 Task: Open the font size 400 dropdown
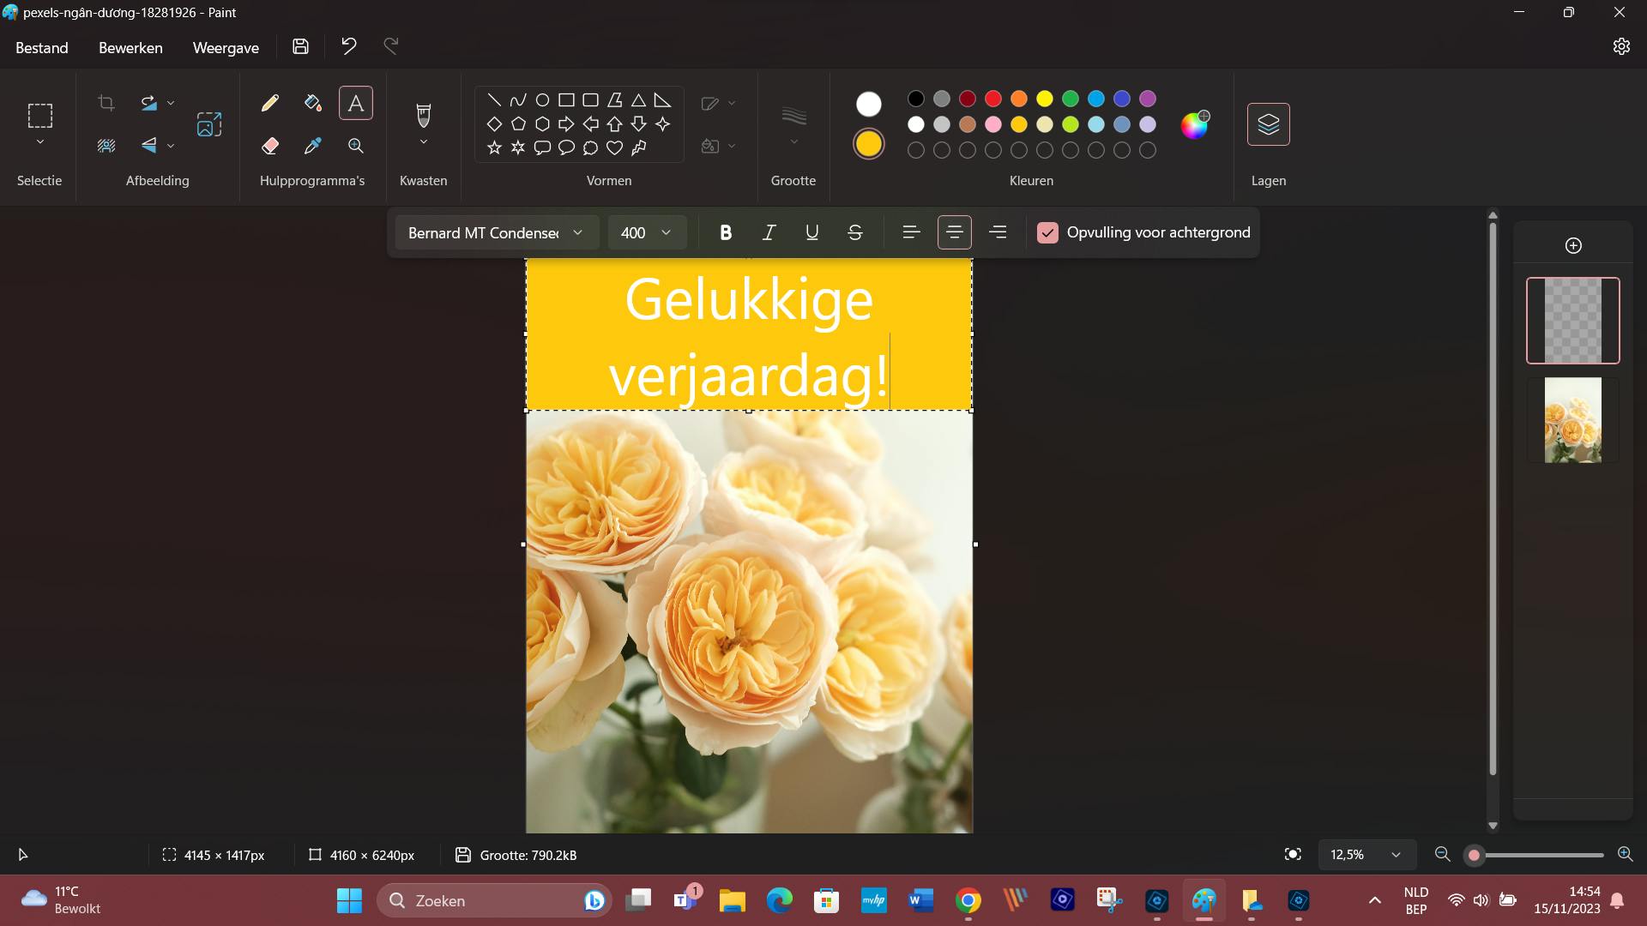647,232
